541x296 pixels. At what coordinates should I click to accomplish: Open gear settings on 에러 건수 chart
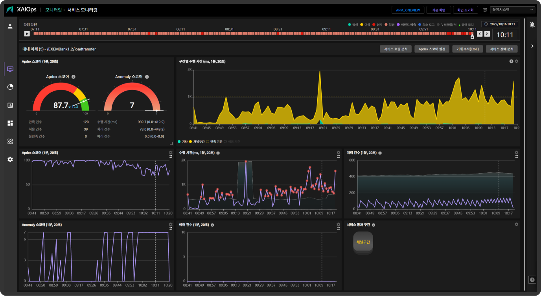tap(338, 224)
